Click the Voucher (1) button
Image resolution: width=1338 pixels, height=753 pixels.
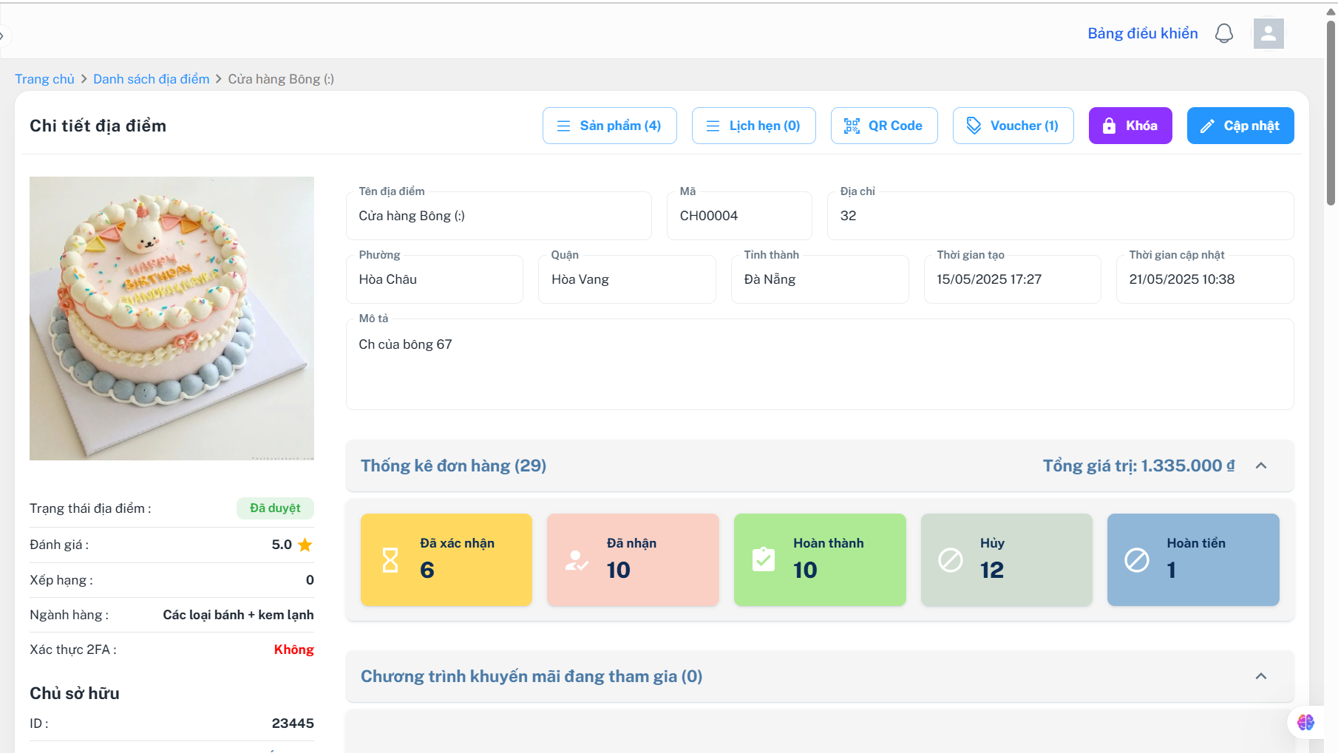click(1013, 126)
